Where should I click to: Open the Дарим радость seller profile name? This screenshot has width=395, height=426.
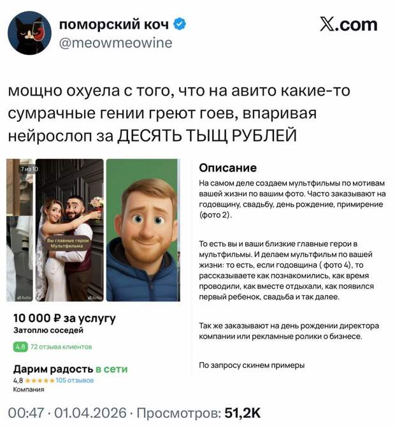(54, 369)
